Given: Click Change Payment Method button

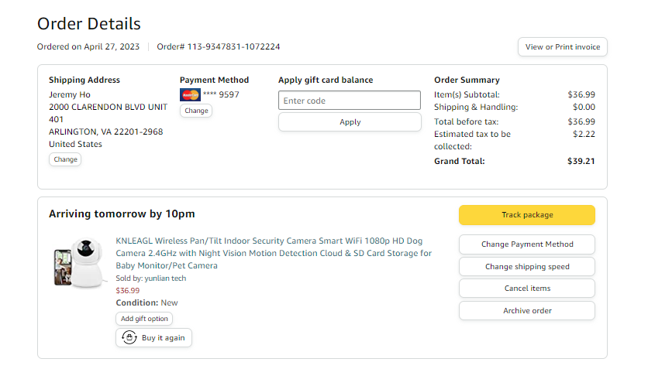Looking at the screenshot, I should 527,244.
